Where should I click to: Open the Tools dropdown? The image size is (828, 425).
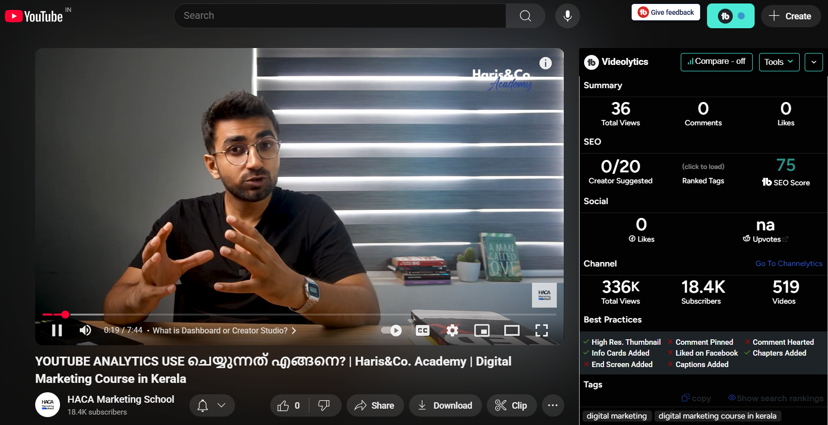779,62
